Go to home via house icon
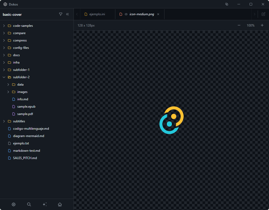The height and width of the screenshot is (210, 269). click(x=60, y=204)
